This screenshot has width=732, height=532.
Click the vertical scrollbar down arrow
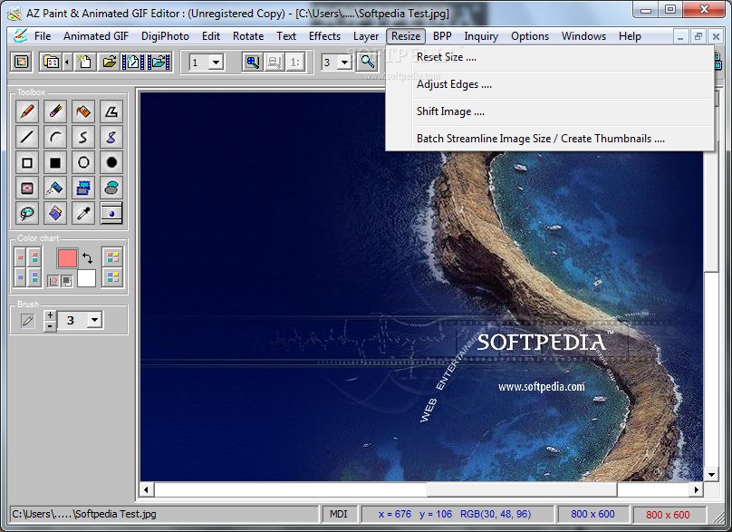711,475
